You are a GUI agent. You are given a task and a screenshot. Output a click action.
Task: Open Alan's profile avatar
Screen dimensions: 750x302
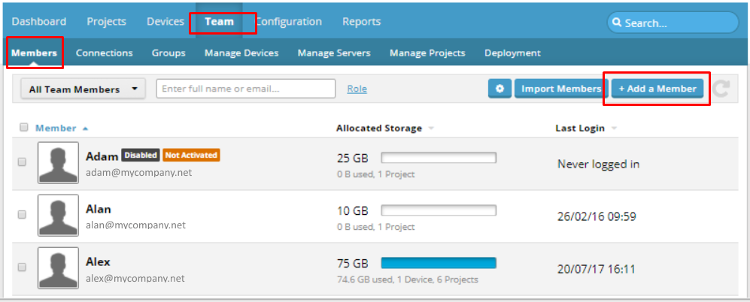tap(58, 215)
